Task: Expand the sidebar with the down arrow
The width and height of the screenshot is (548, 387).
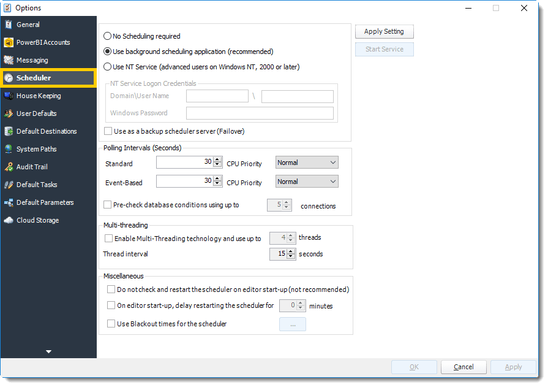Action: coord(48,351)
